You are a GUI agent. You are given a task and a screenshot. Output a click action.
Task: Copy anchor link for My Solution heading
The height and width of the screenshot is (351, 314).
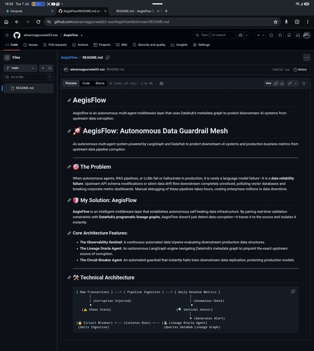69,200
